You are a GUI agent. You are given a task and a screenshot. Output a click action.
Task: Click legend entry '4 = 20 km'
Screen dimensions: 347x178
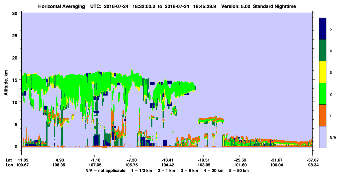point(214,171)
